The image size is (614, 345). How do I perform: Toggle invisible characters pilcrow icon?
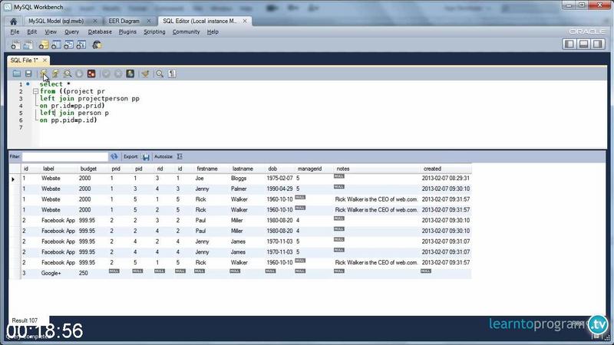point(172,74)
